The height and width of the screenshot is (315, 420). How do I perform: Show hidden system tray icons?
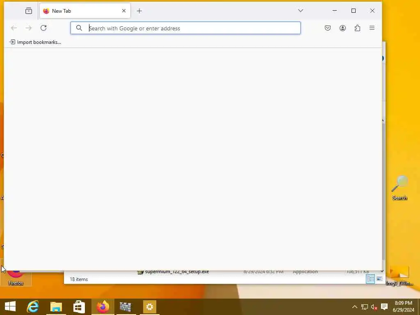pos(354,307)
